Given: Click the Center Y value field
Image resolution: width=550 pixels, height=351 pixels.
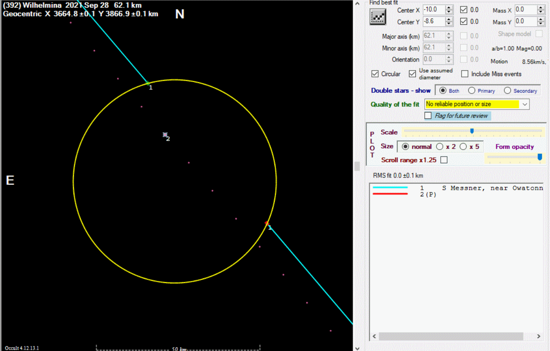Looking at the screenshot, I should [434, 21].
